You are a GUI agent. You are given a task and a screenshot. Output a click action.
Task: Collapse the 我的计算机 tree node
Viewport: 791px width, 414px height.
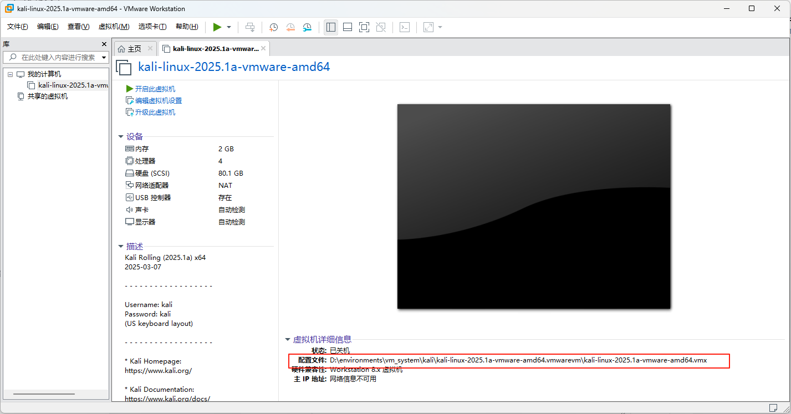10,74
